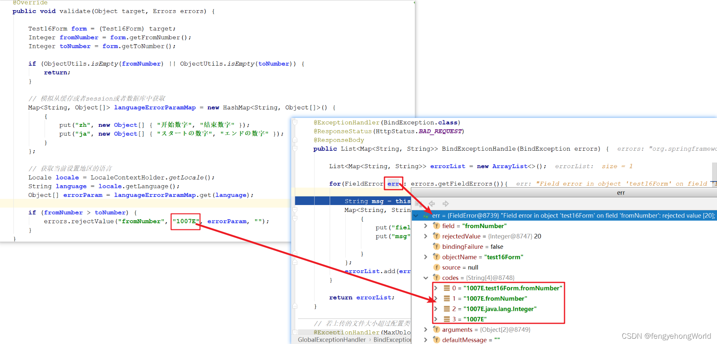Click array element icon of index 3
Viewport: 717px width, 344px height.
coord(447,319)
